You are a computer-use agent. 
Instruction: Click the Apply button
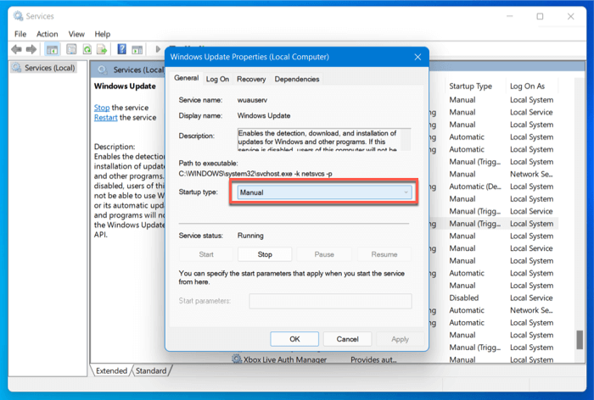(400, 339)
